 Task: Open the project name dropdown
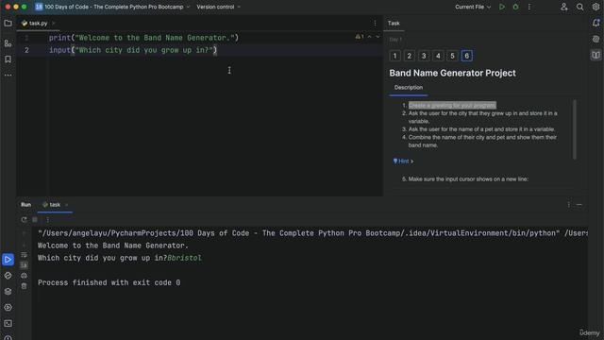pyautogui.click(x=112, y=7)
